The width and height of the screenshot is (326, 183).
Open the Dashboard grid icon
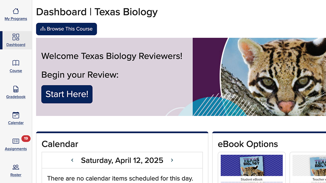pyautogui.click(x=16, y=37)
